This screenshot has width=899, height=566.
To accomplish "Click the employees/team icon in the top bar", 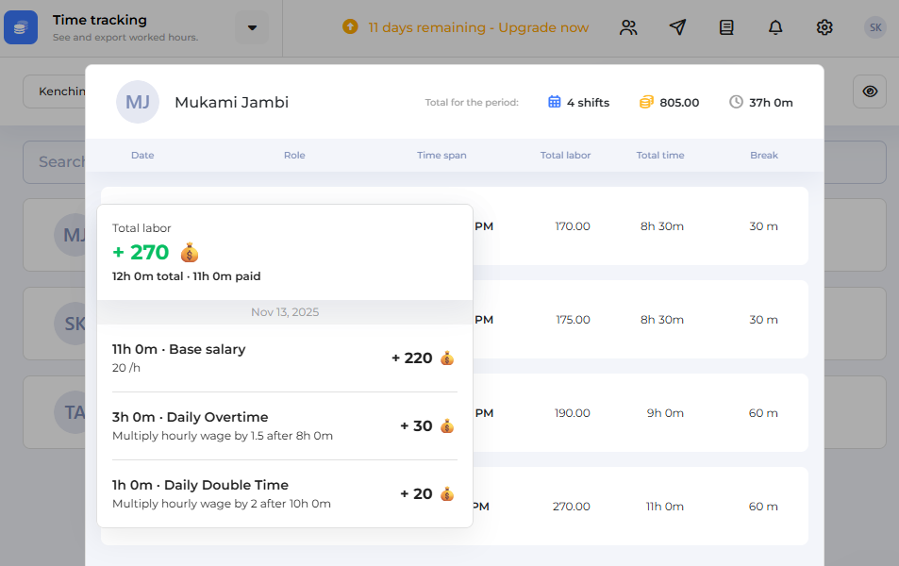I will click(x=628, y=27).
